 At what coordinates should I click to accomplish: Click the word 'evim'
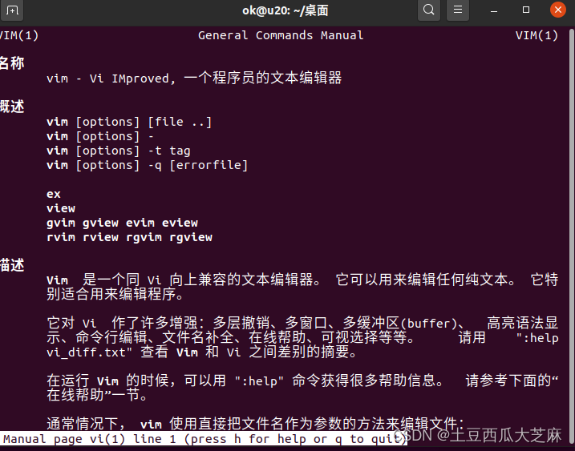tap(140, 223)
